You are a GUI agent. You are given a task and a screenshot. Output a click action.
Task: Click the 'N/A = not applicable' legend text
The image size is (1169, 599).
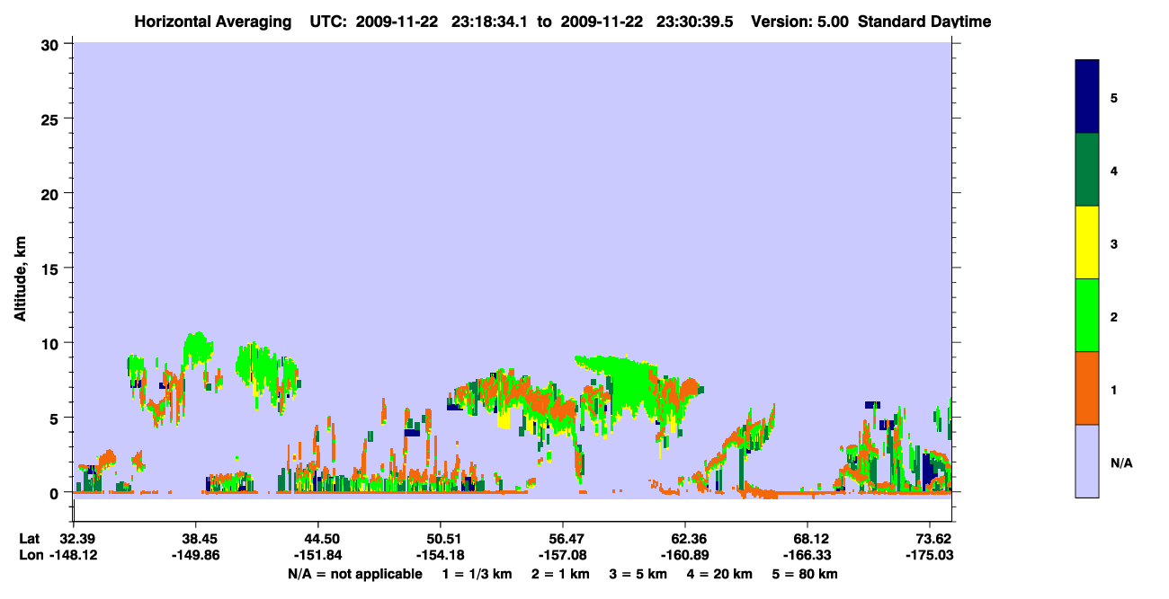354,574
